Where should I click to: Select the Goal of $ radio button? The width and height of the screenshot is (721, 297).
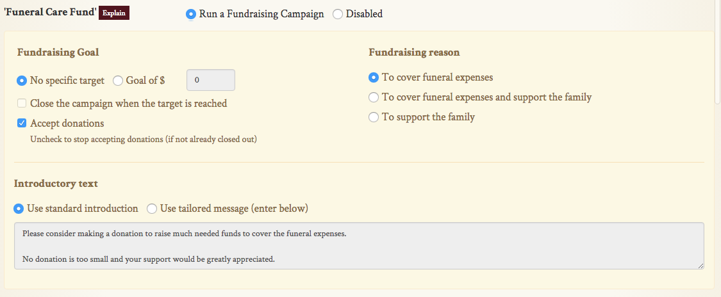pyautogui.click(x=118, y=81)
